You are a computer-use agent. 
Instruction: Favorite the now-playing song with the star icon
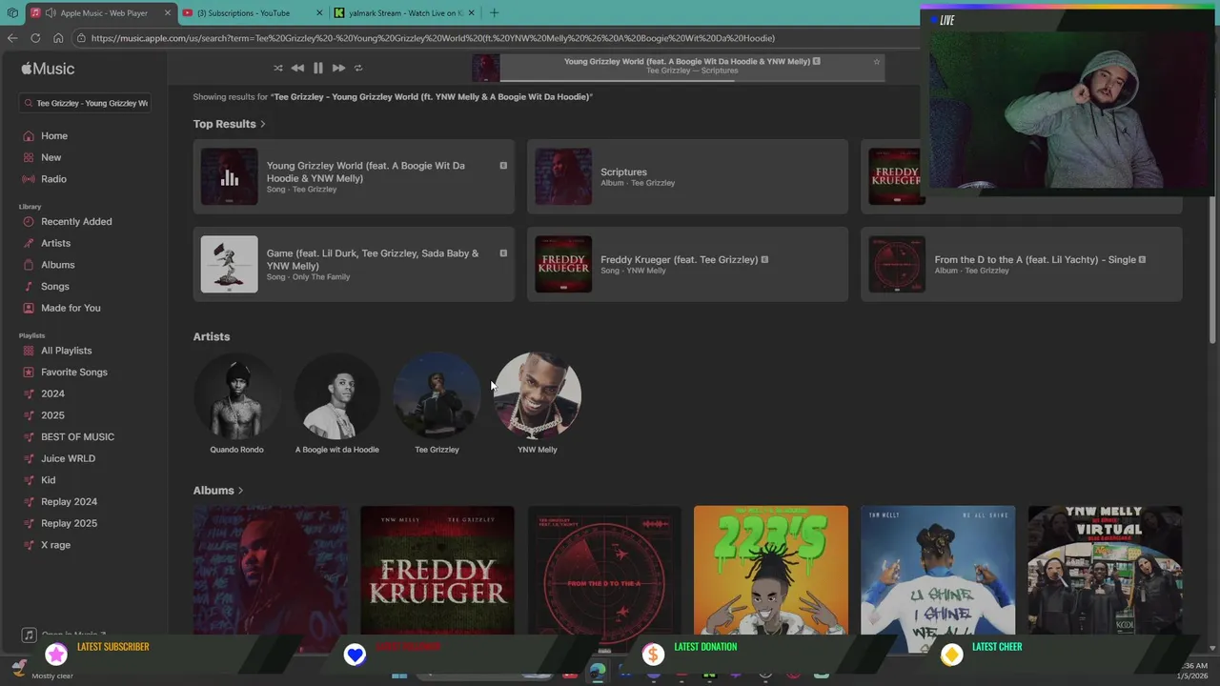pos(877,62)
